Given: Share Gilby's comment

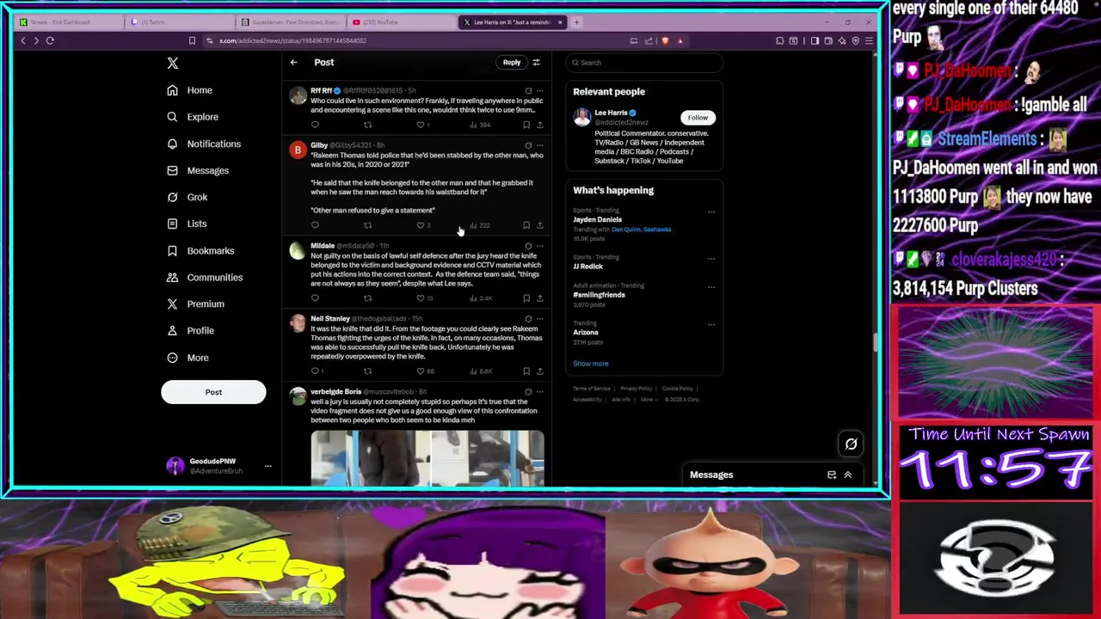Looking at the screenshot, I should click(540, 225).
